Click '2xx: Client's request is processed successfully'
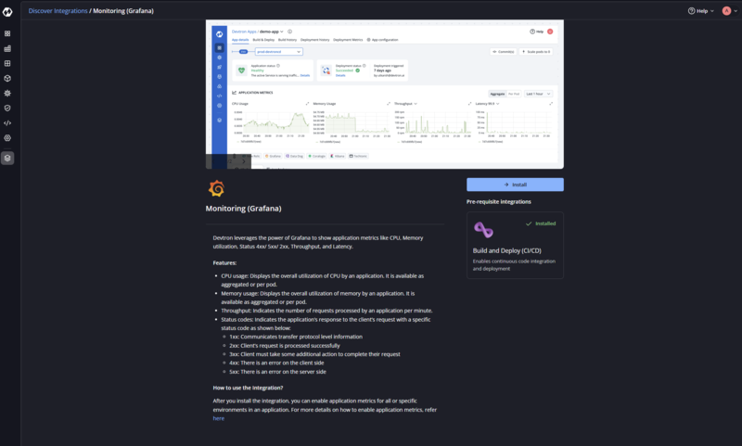 (285, 346)
